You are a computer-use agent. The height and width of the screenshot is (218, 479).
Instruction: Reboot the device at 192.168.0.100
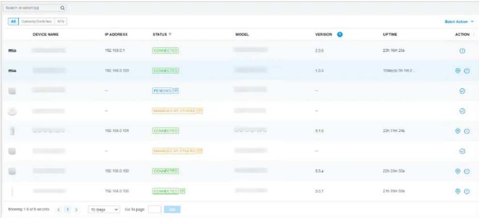tap(466, 171)
